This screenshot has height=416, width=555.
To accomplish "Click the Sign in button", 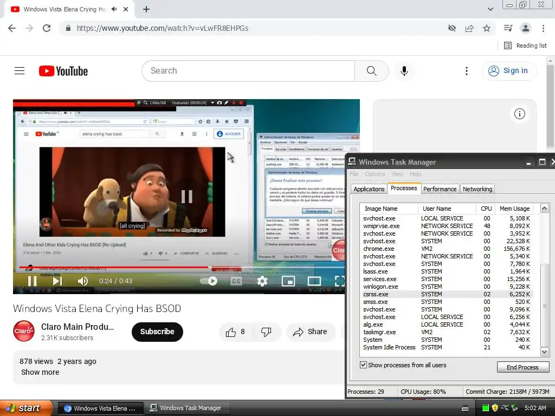I will point(508,71).
